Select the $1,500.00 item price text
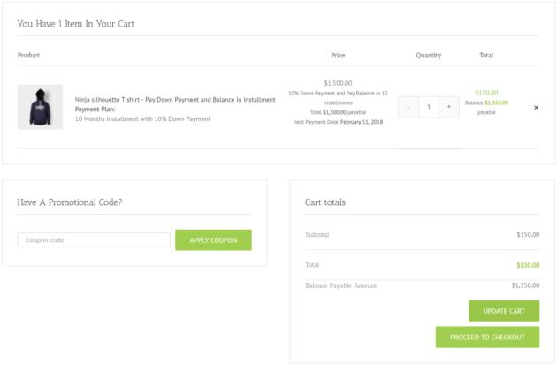557x365 pixels. (338, 83)
